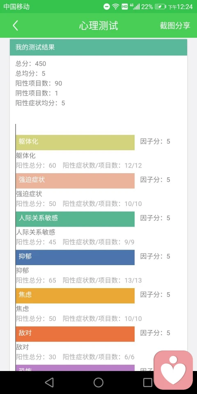Open the pink heart floating app icon
The image size is (197, 394).
[173, 370]
